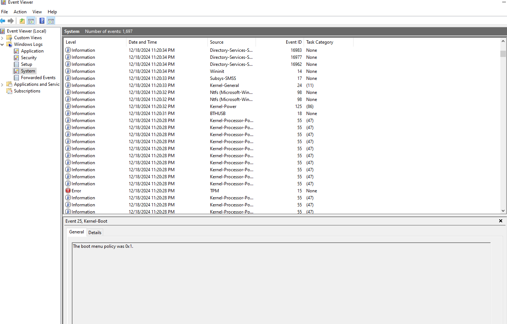The image size is (507, 324).
Task: Toggle the console tree with its toolbar icon
Action: [x=31, y=21]
